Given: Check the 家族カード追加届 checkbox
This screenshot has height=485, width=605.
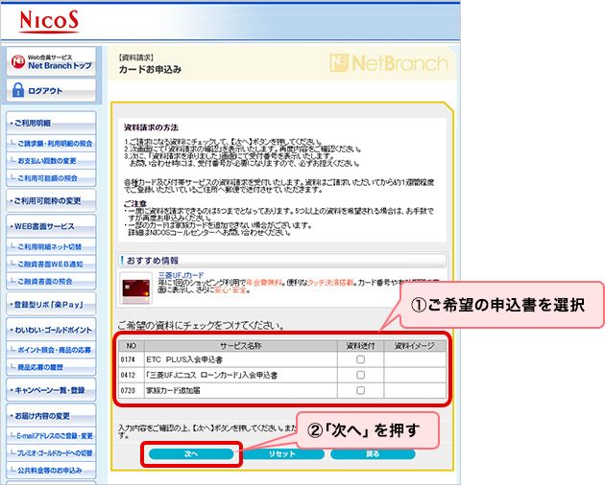Looking at the screenshot, I should pos(360,391).
